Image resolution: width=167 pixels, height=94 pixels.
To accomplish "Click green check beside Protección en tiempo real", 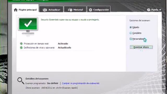I will click(x=21, y=44).
